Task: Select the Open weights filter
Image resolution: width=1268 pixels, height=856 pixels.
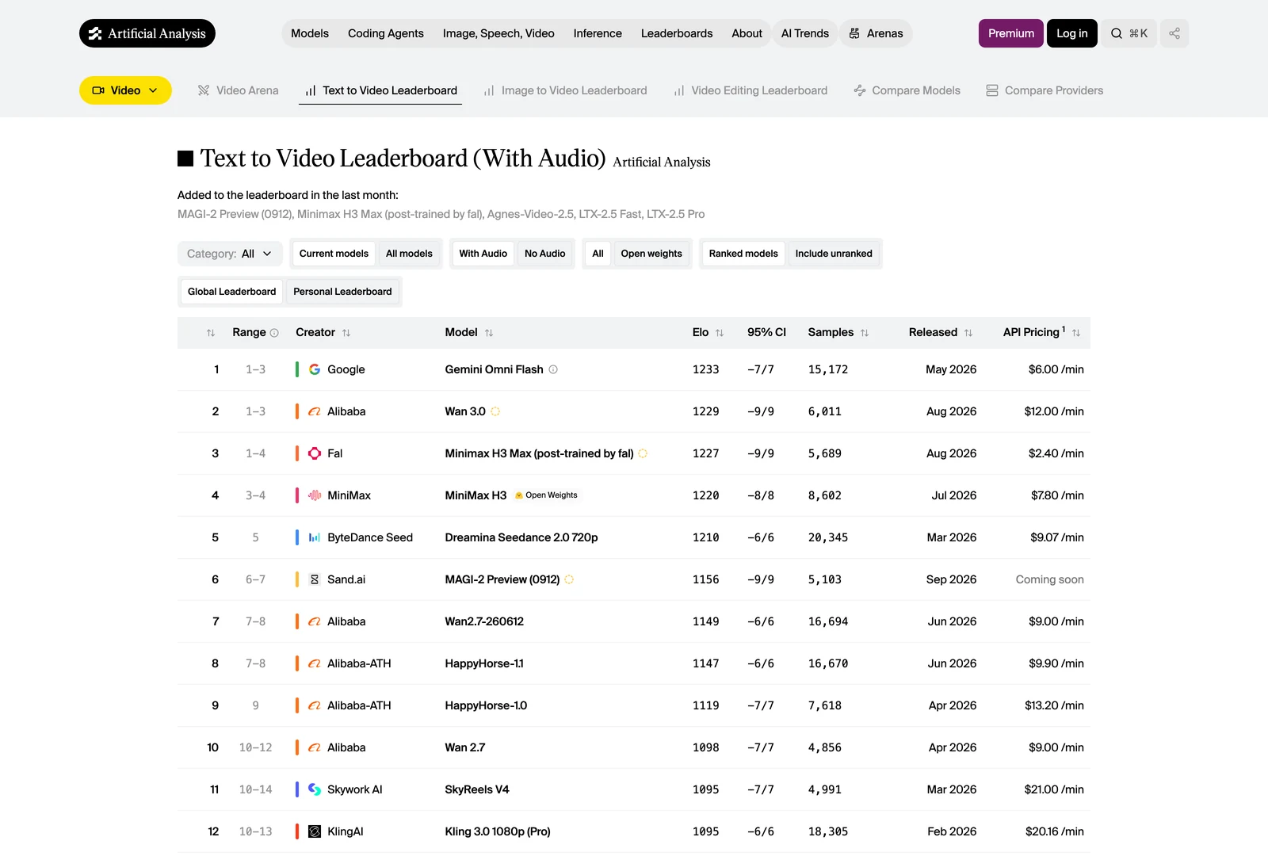Action: [x=651, y=254]
